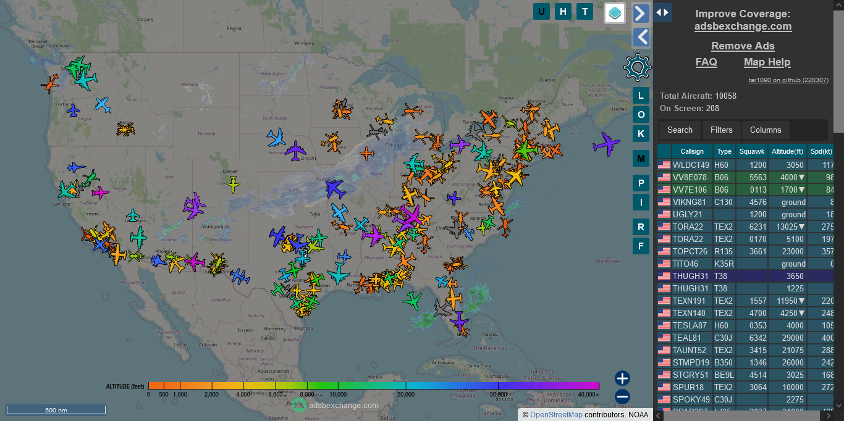Select the TESLA87 aircraft row
Viewport: 844px width, 421px height.
click(x=746, y=325)
